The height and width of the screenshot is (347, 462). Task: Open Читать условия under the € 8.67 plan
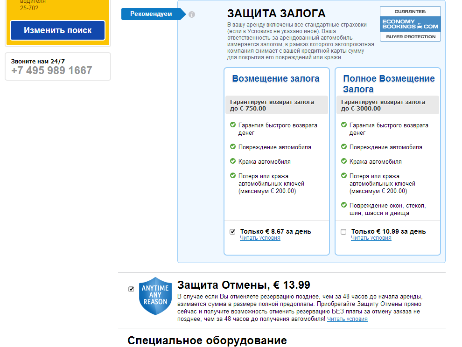260,238
